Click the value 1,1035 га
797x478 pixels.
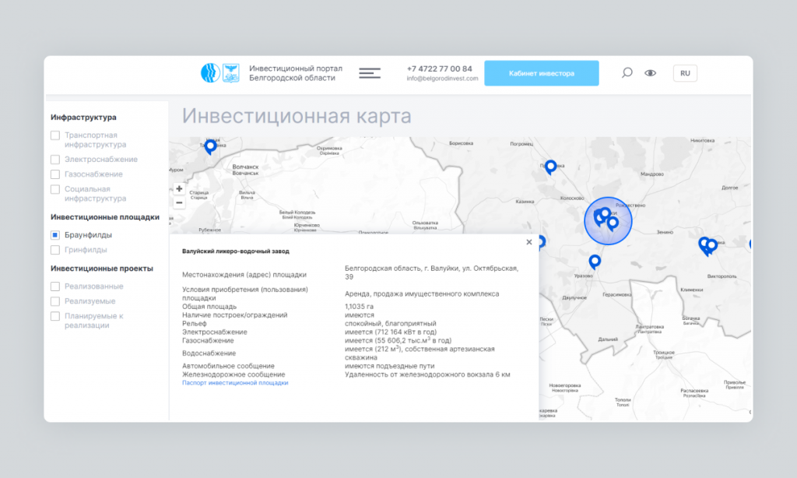coord(359,307)
